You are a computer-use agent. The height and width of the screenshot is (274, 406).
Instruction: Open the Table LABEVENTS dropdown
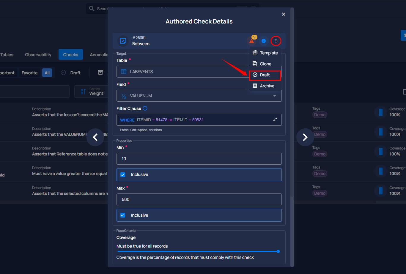[199, 72]
